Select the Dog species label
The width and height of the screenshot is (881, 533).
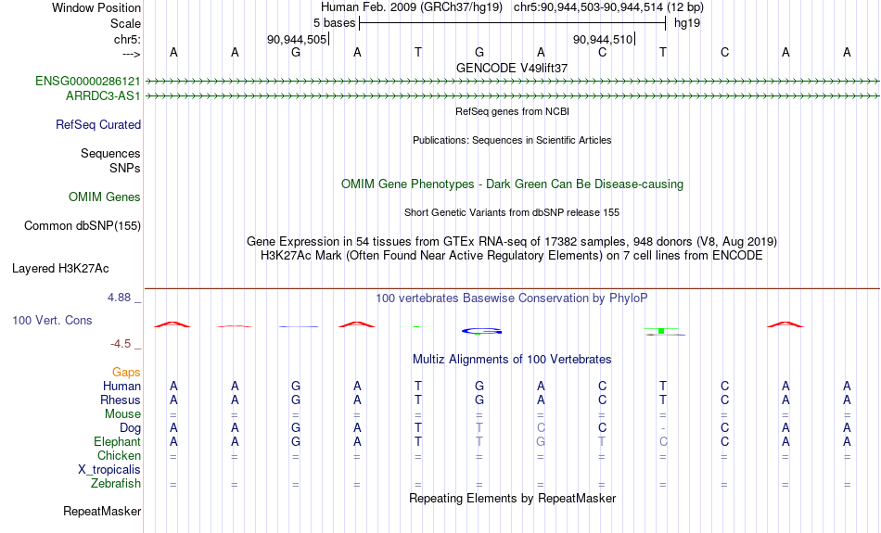[x=130, y=428]
